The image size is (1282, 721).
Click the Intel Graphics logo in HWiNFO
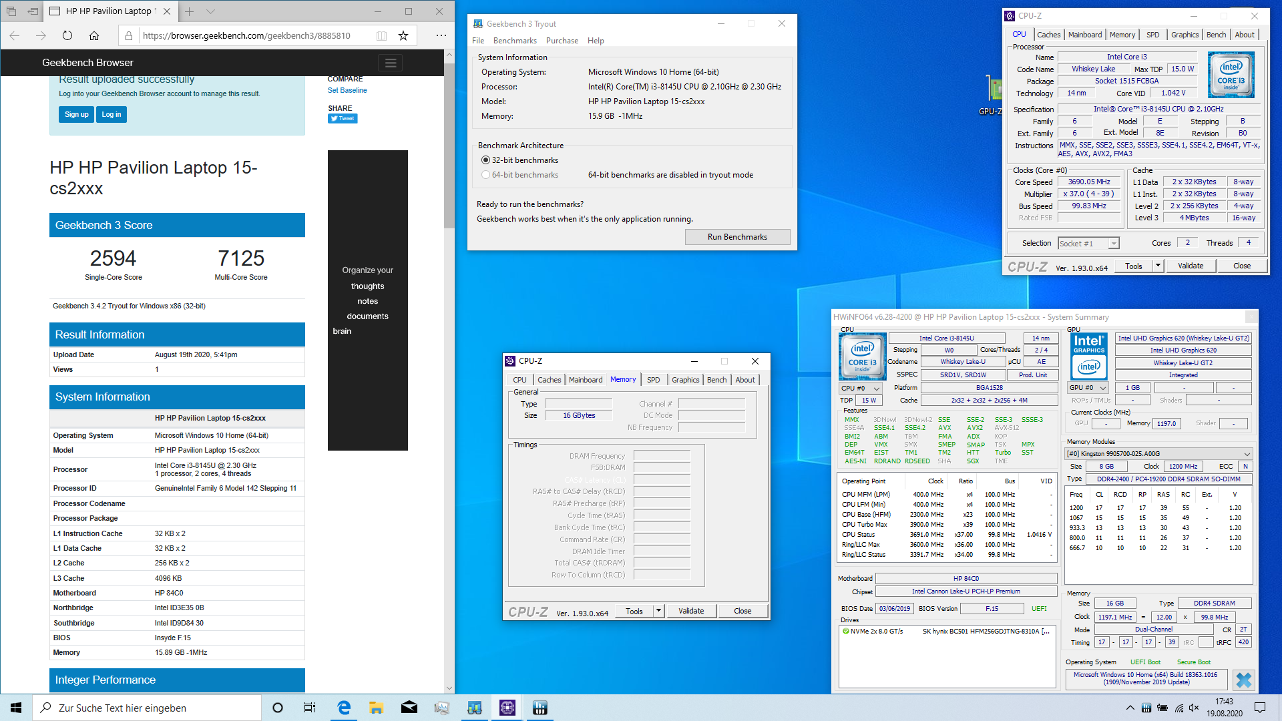pyautogui.click(x=1089, y=356)
